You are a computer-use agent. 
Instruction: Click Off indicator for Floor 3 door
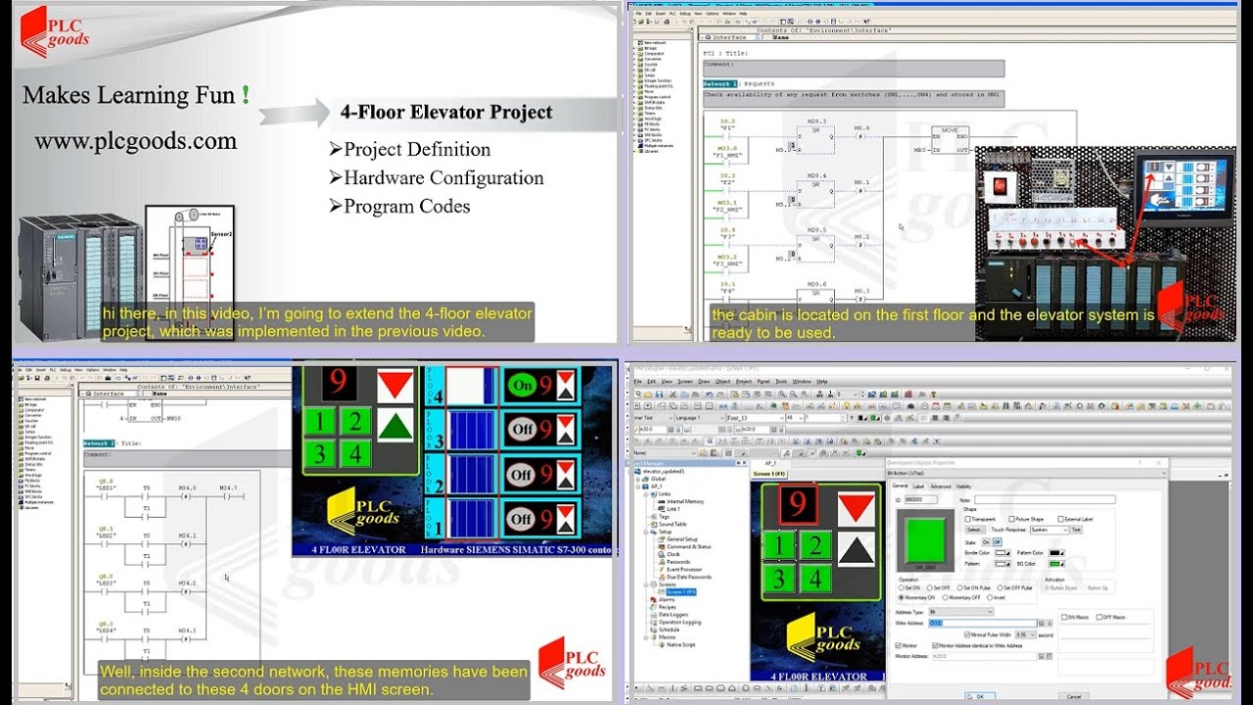(x=523, y=429)
